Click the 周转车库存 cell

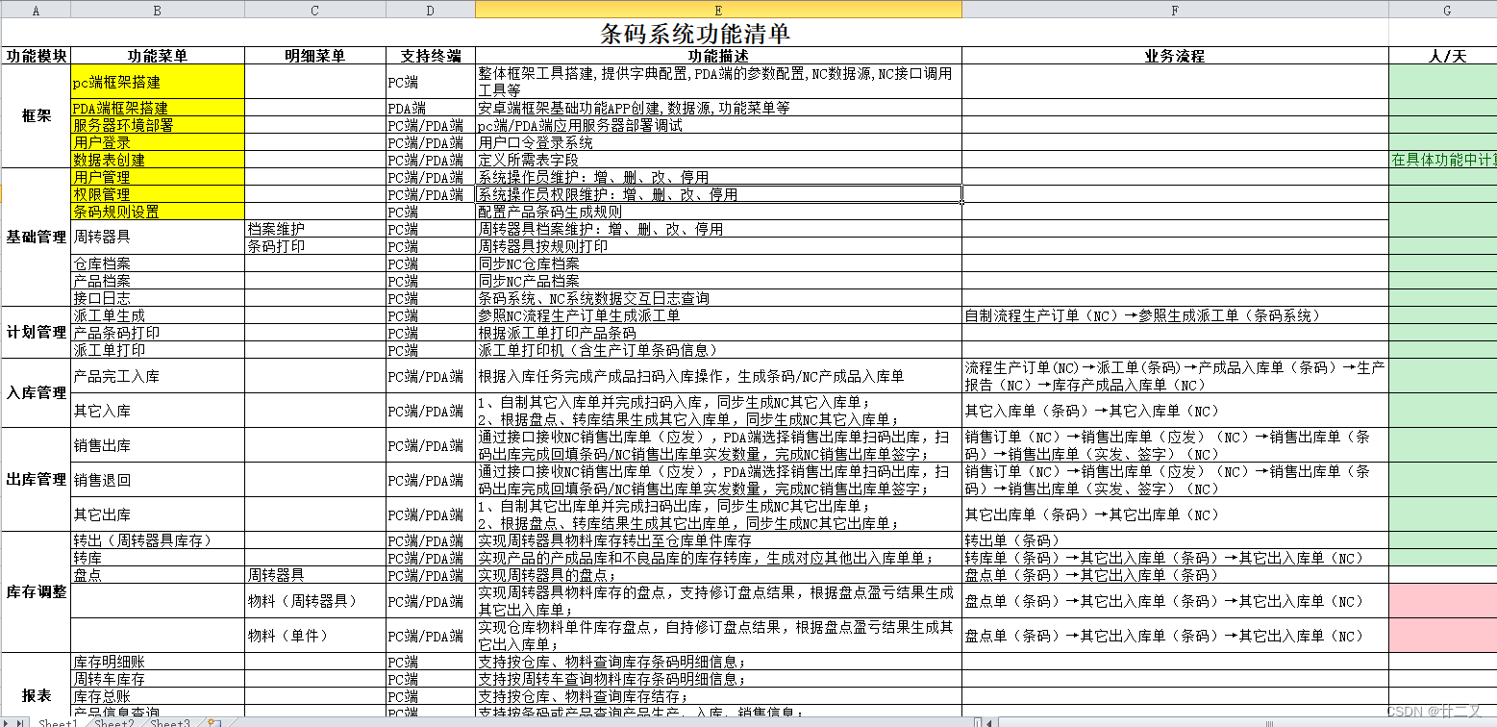pyautogui.click(x=158, y=679)
